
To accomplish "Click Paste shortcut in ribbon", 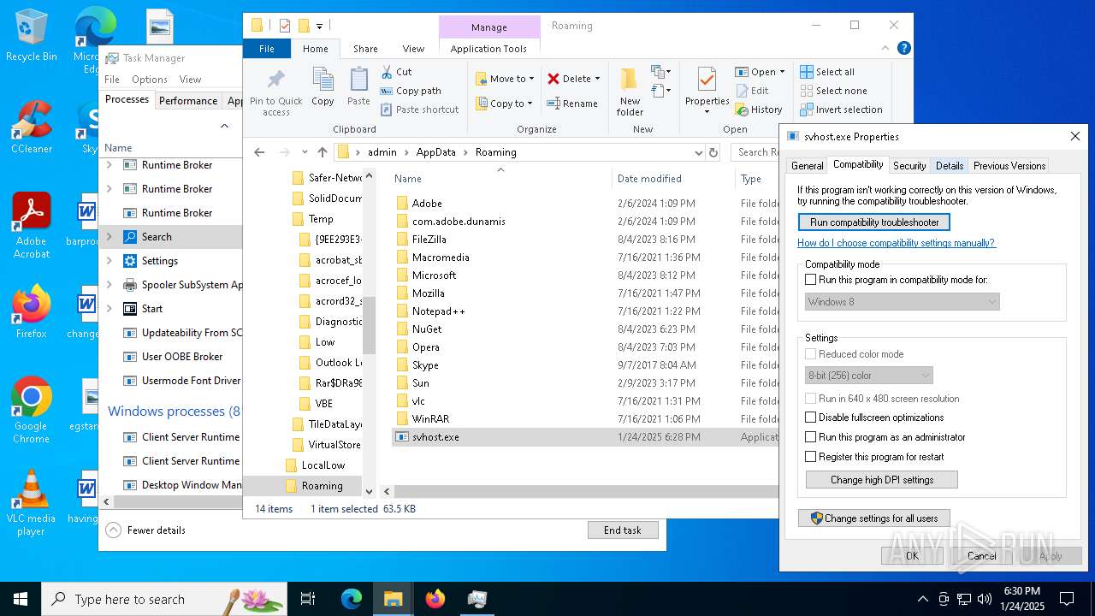I will pyautogui.click(x=419, y=110).
